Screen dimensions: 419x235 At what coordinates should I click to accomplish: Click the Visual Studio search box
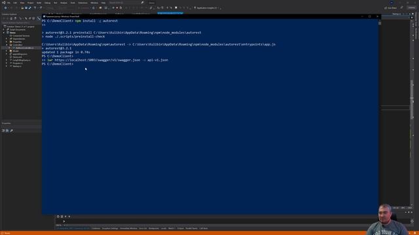pos(126,3)
